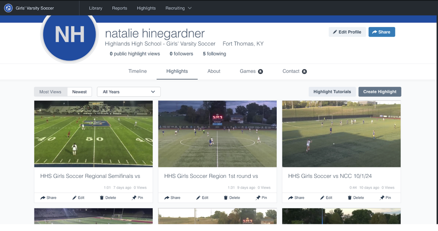
Task: Select the Newest sort toggle
Action: (x=79, y=92)
